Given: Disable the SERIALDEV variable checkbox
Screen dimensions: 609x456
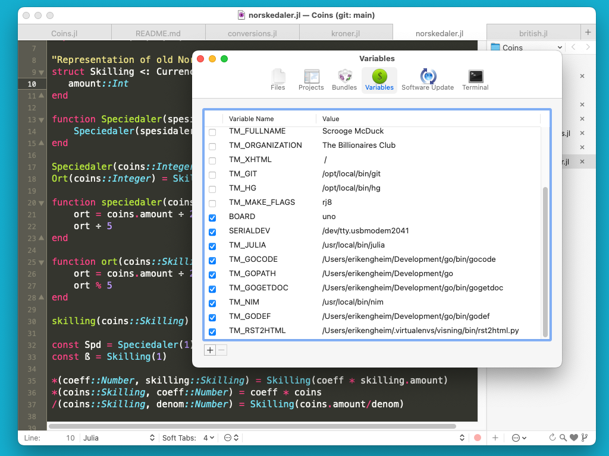Looking at the screenshot, I should tap(212, 232).
